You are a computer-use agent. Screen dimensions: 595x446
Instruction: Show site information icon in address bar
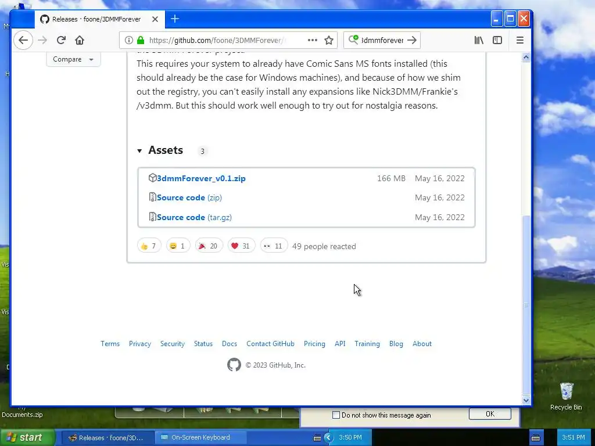pyautogui.click(x=129, y=40)
